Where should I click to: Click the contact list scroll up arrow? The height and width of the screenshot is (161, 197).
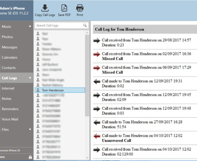[87, 33]
